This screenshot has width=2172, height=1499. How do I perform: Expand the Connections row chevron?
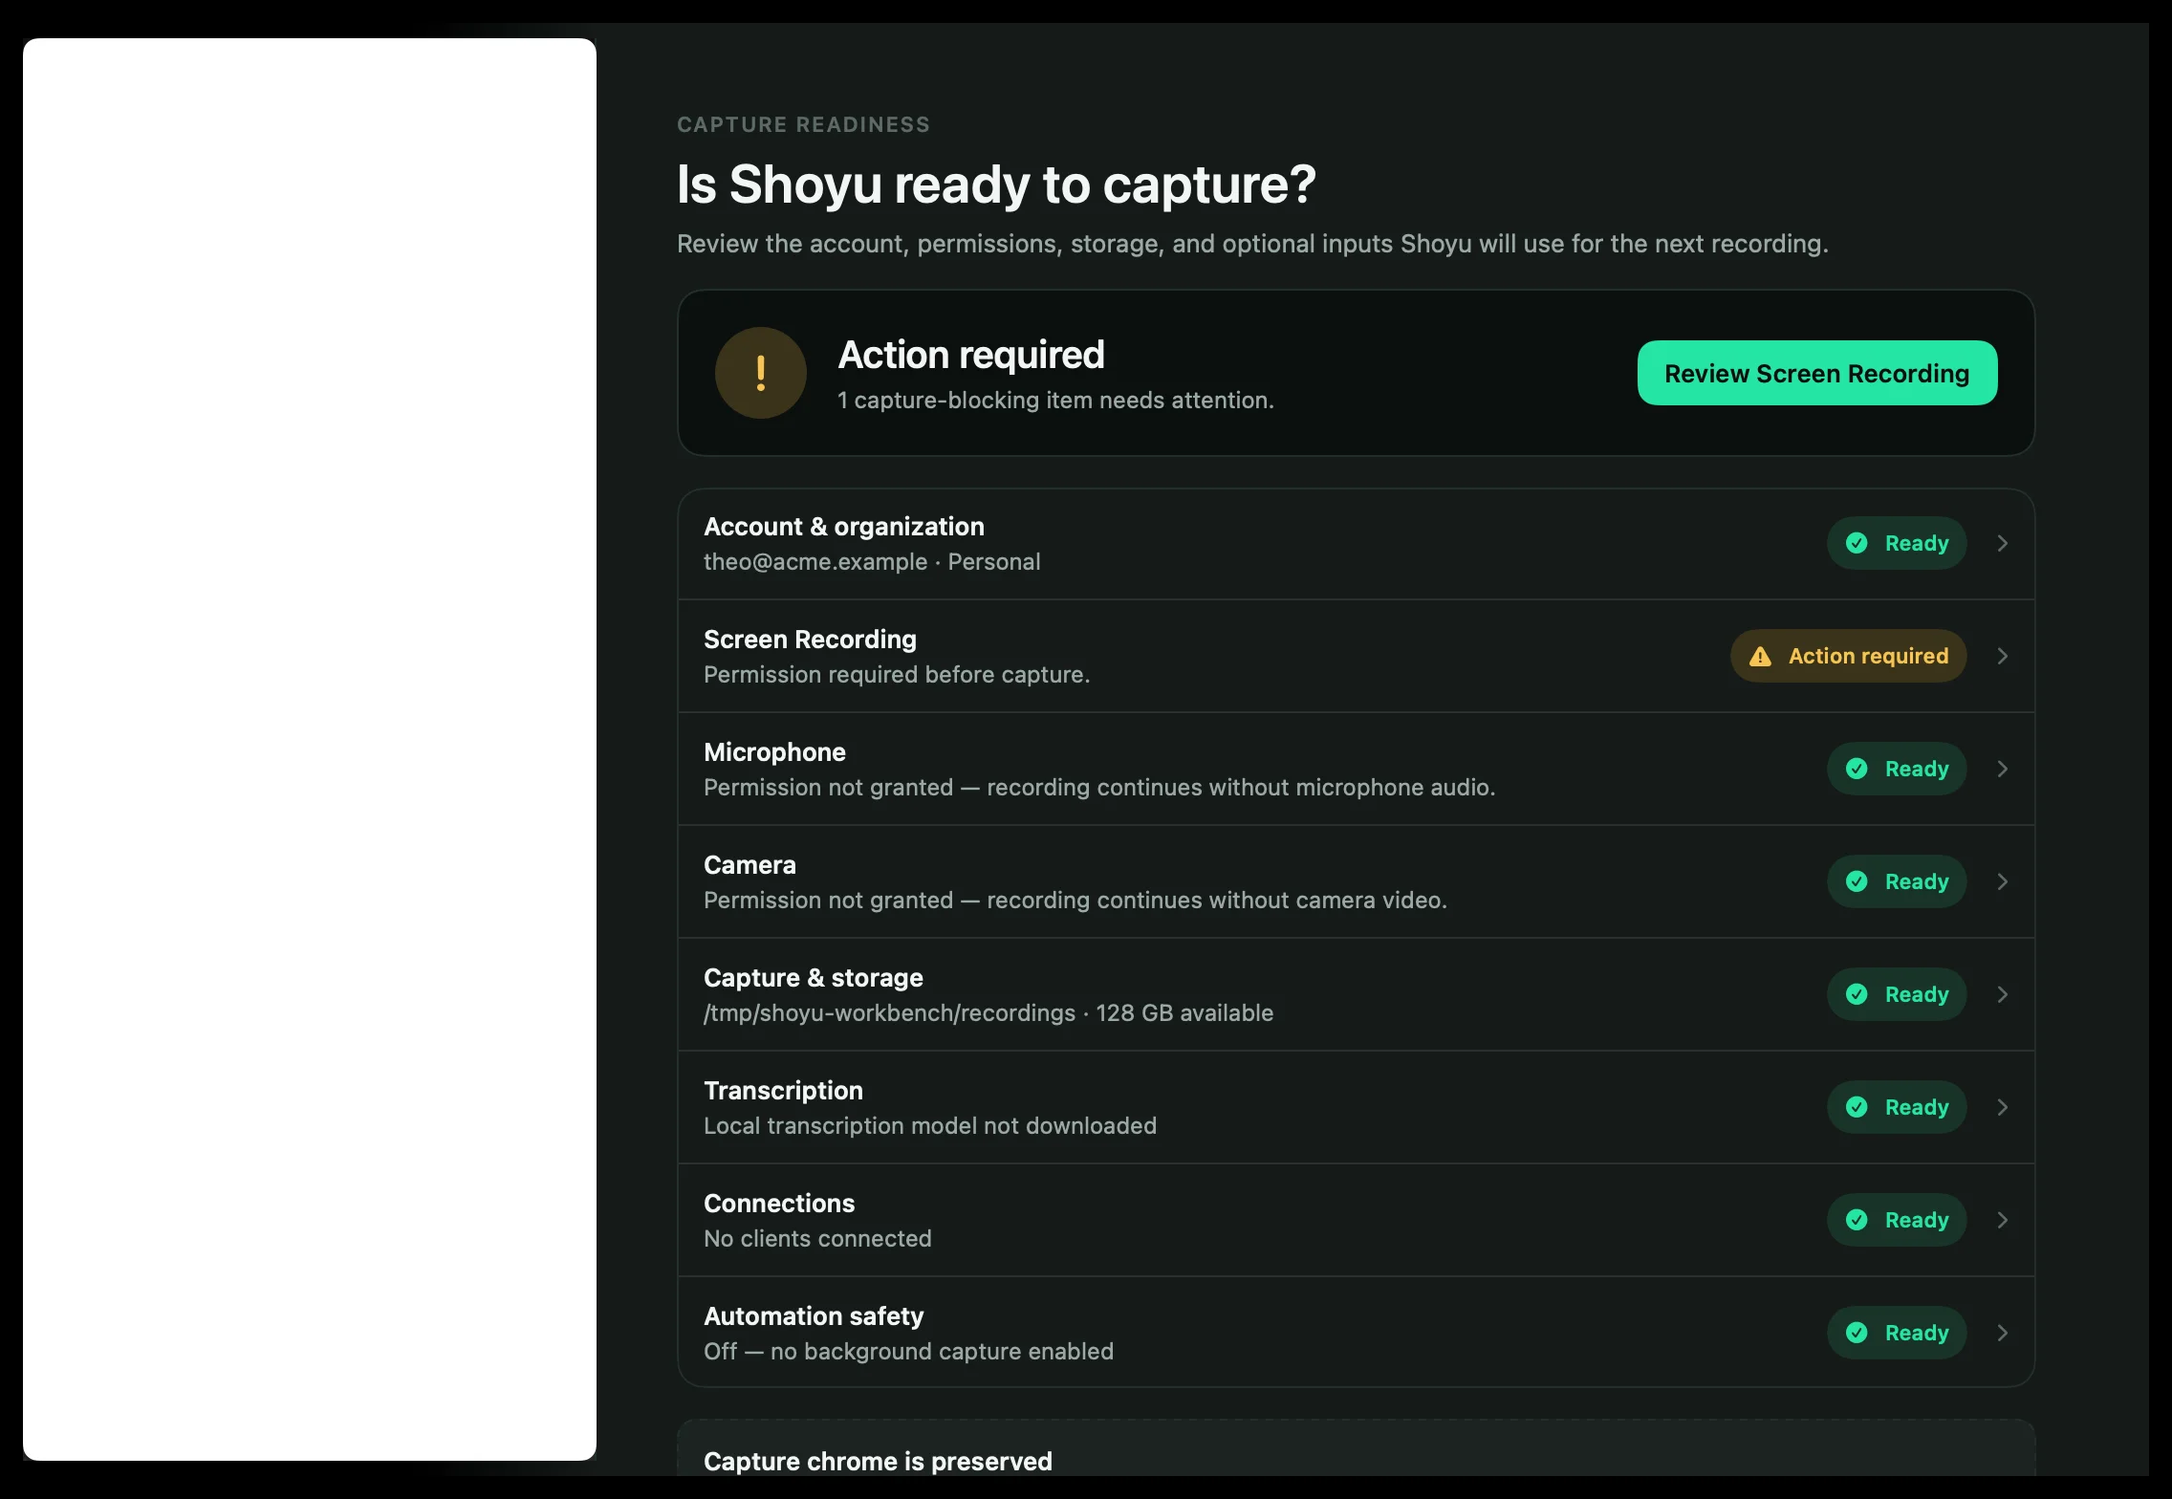click(2002, 1220)
